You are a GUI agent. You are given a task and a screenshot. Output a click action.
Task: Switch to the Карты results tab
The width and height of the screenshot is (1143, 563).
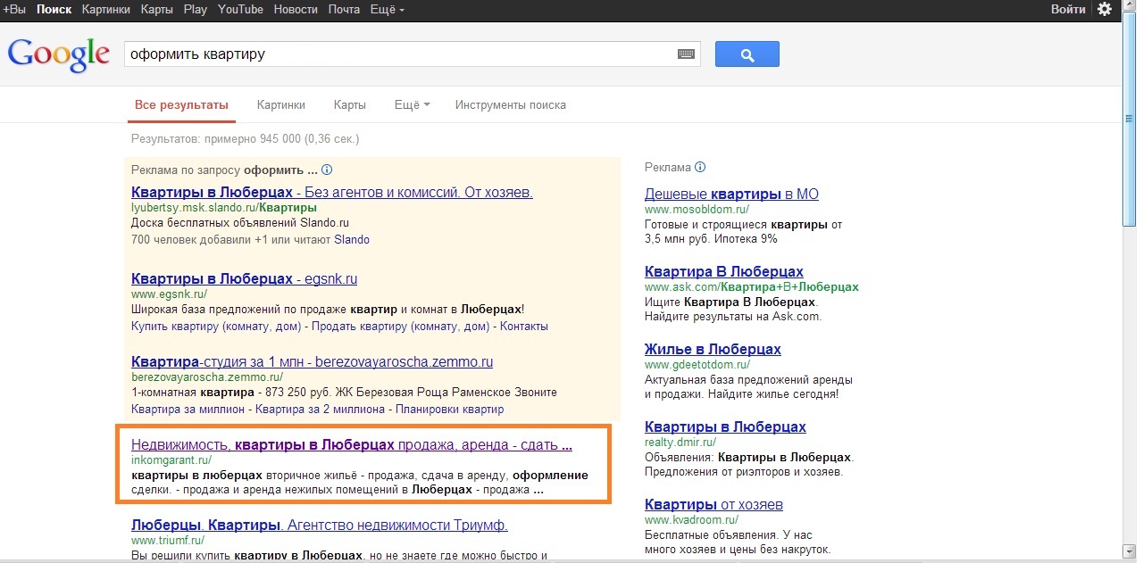(349, 104)
